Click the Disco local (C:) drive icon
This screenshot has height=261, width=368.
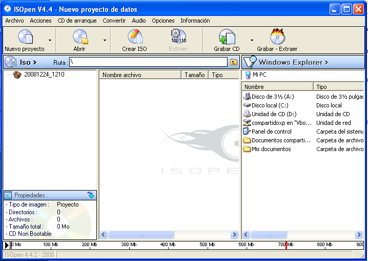[247, 105]
